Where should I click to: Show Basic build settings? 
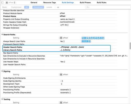click(4, 7)
